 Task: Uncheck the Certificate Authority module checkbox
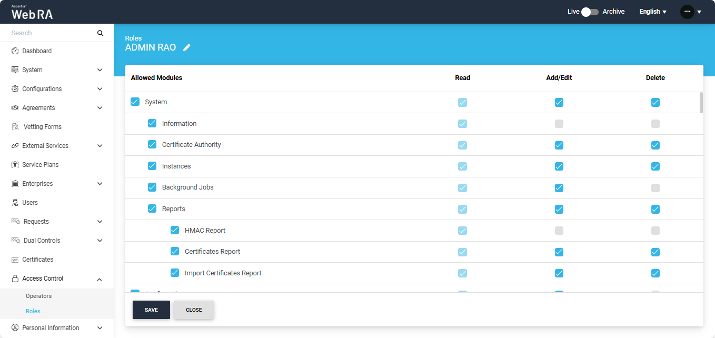coord(152,144)
